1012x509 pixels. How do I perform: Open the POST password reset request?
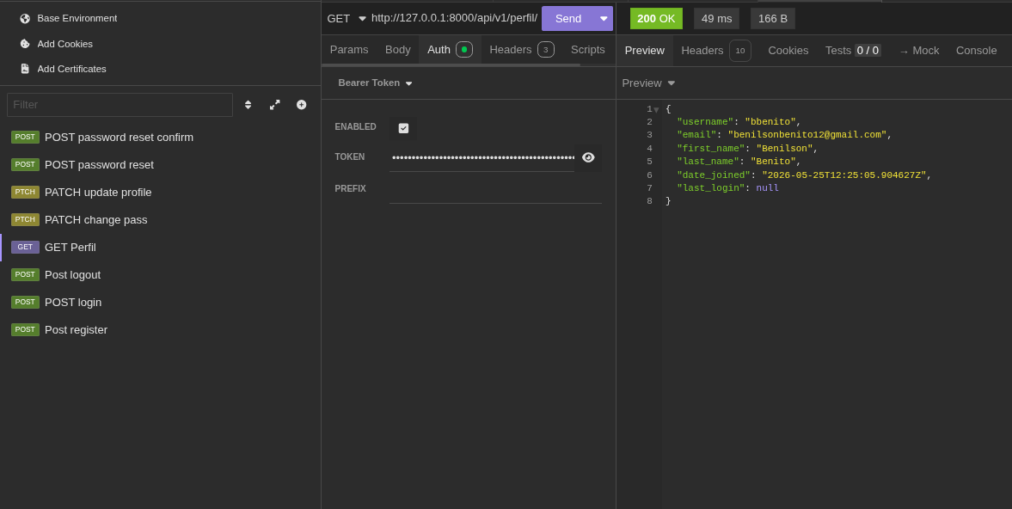click(160, 164)
